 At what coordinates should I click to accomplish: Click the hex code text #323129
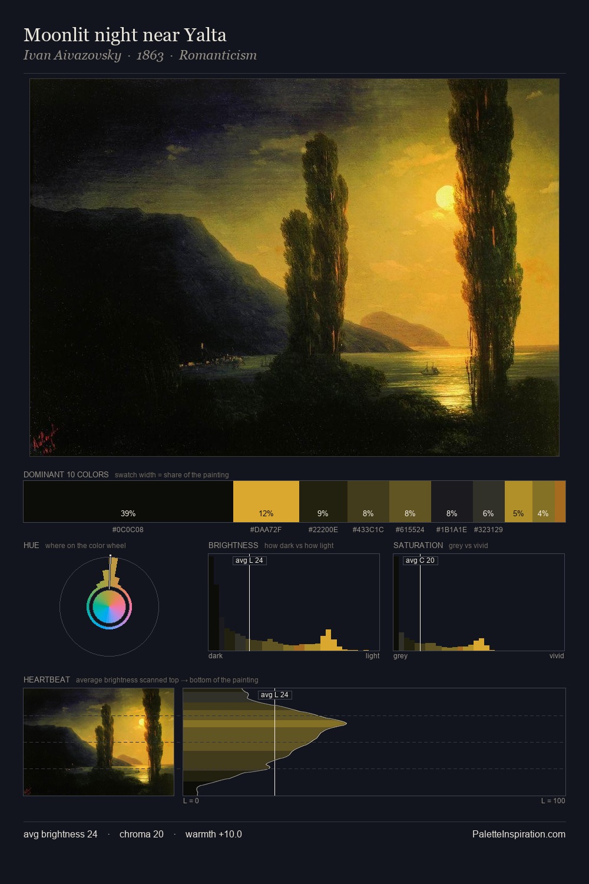click(x=488, y=530)
